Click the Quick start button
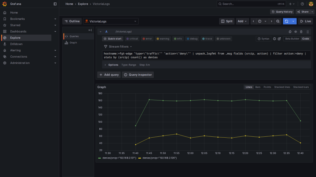The height and width of the screenshot is (177, 316). click(x=113, y=39)
